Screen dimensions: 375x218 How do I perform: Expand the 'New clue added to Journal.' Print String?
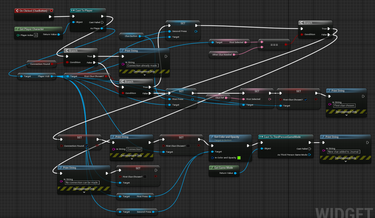pyautogui.click(x=345, y=162)
